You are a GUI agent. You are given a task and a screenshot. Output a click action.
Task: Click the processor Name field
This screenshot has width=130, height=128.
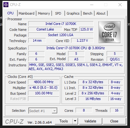61,24
